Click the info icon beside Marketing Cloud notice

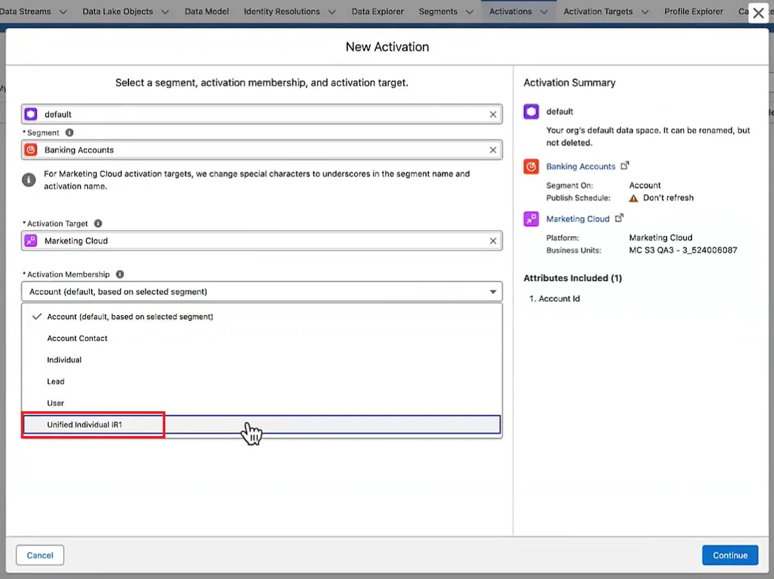pyautogui.click(x=28, y=180)
